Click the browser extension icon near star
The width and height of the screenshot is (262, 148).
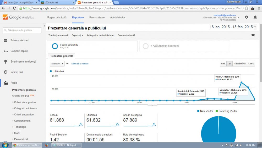(253, 8)
